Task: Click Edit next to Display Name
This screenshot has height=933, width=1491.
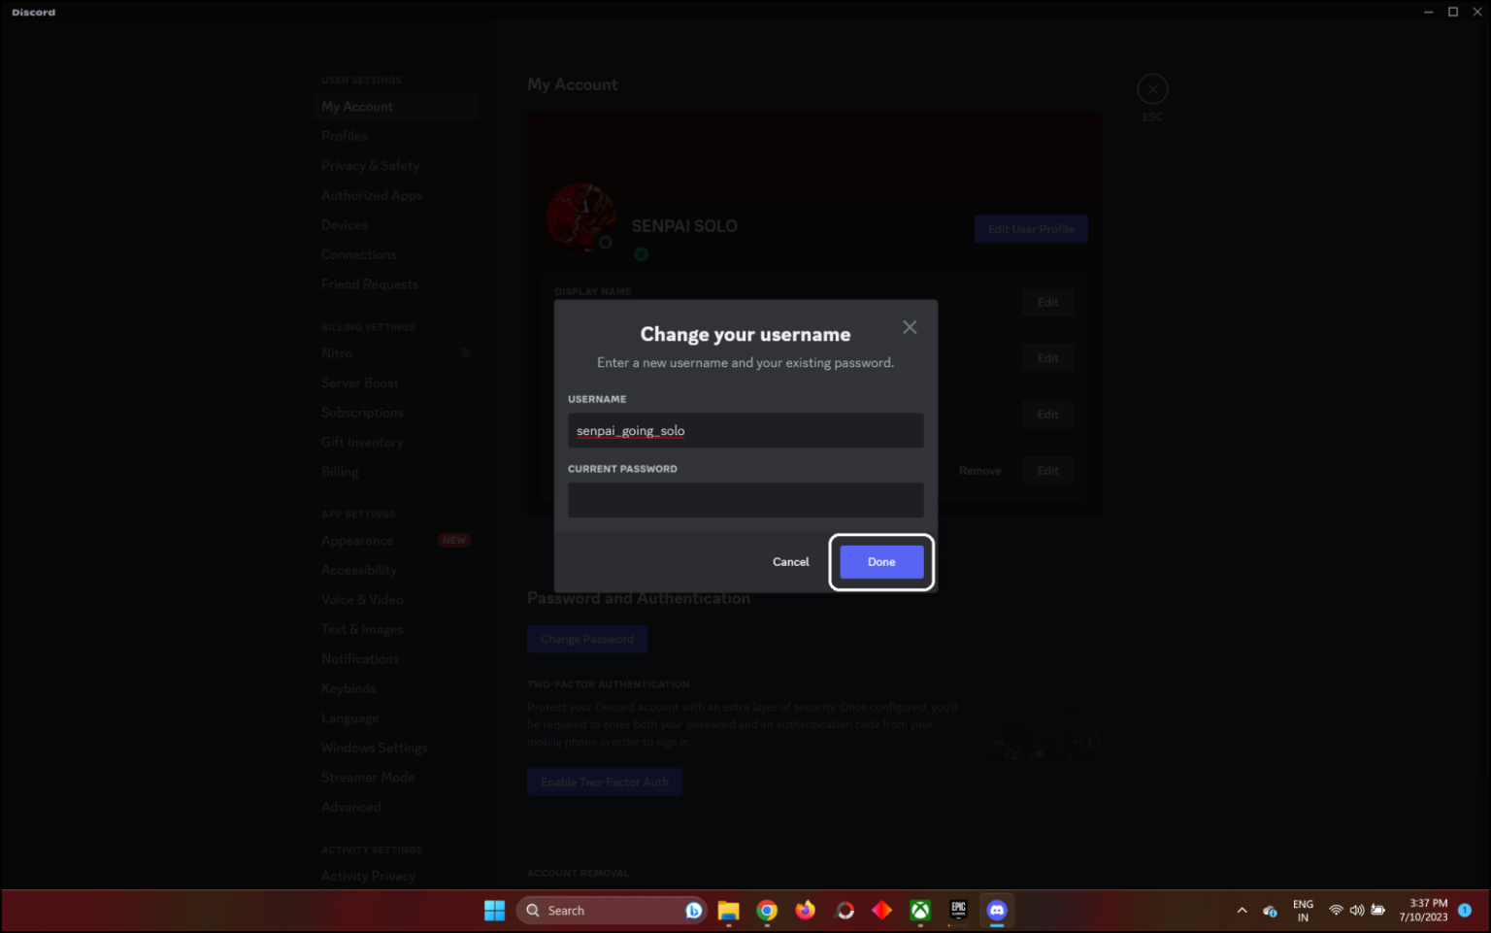Action: (x=1047, y=302)
